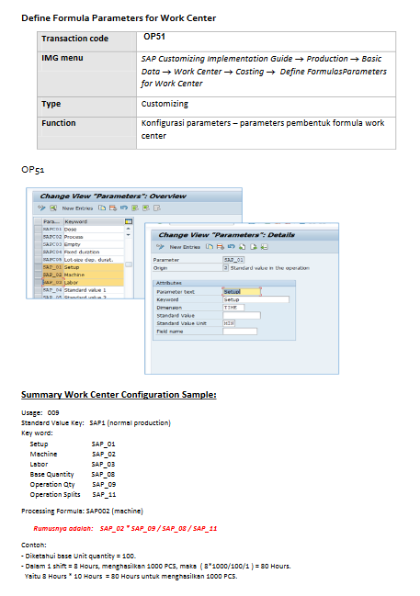
Task: Click the Parameter field showing SAP_01
Action: click(233, 260)
